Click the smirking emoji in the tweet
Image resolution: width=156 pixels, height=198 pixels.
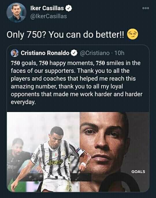pyautogui.click(x=133, y=34)
